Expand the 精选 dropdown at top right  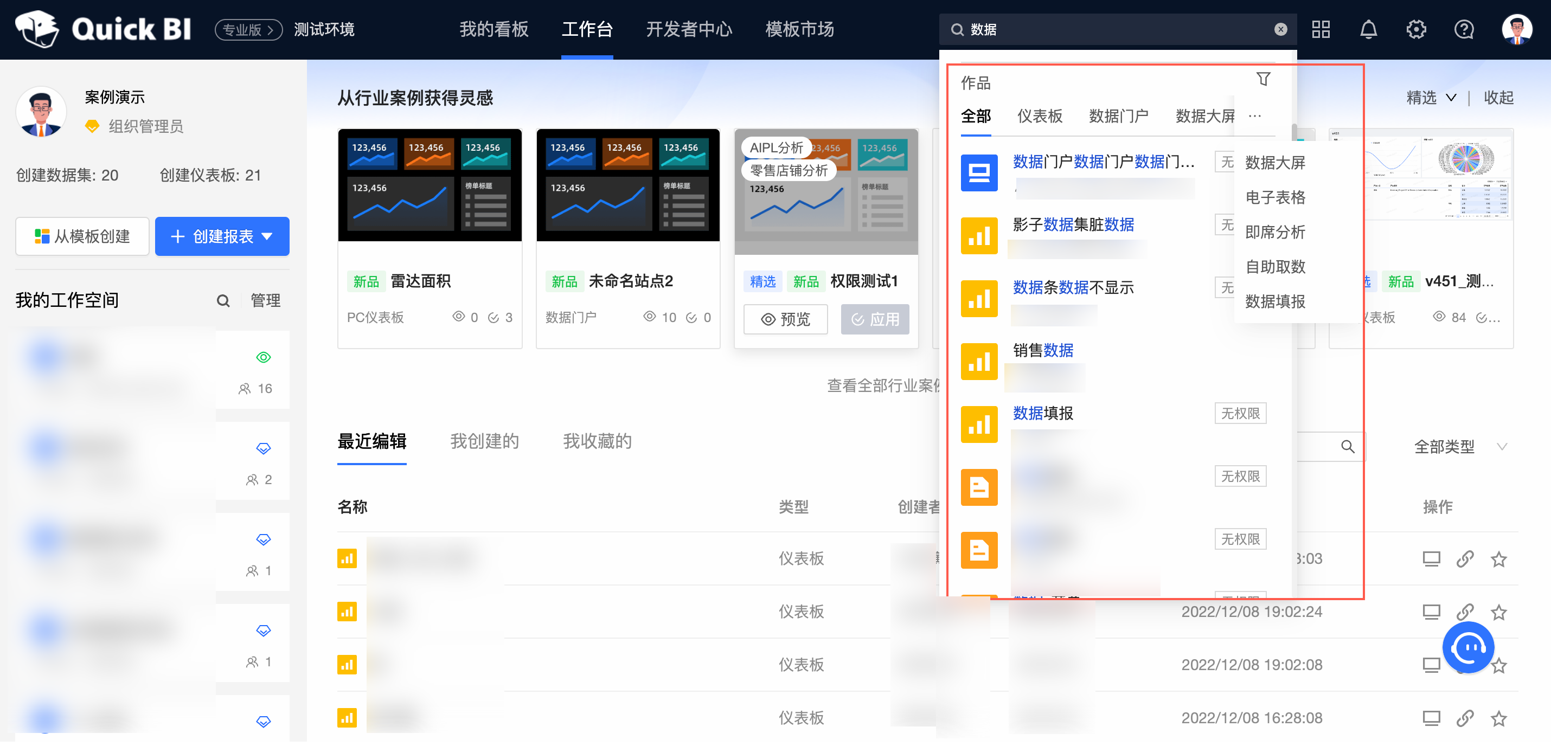click(1431, 98)
